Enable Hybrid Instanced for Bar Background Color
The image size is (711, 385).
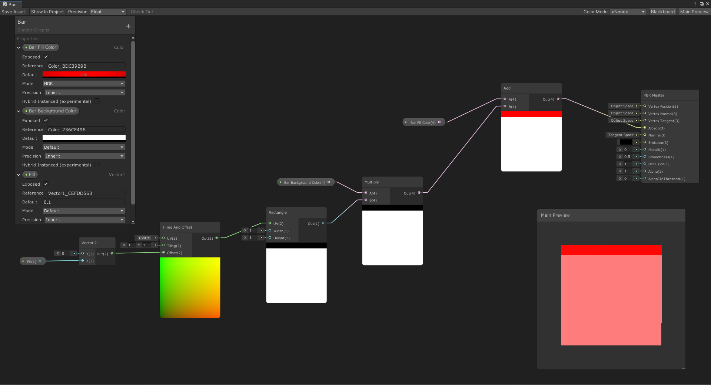pyautogui.click(x=97, y=165)
